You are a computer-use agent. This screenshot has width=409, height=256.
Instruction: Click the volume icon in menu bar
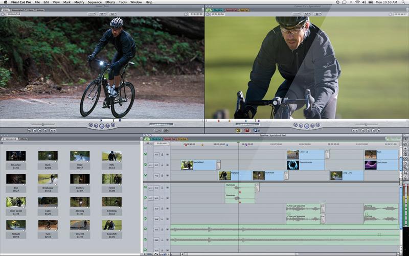(x=363, y=2)
